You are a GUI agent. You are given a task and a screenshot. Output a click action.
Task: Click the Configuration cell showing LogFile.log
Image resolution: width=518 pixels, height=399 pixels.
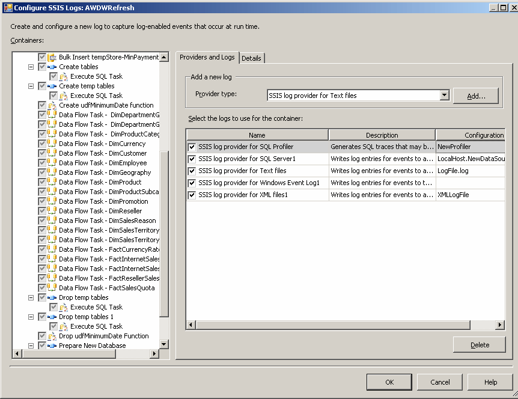click(470, 171)
